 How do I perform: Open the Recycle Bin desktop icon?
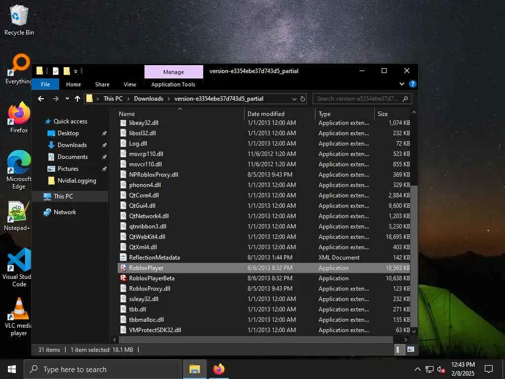[19, 20]
